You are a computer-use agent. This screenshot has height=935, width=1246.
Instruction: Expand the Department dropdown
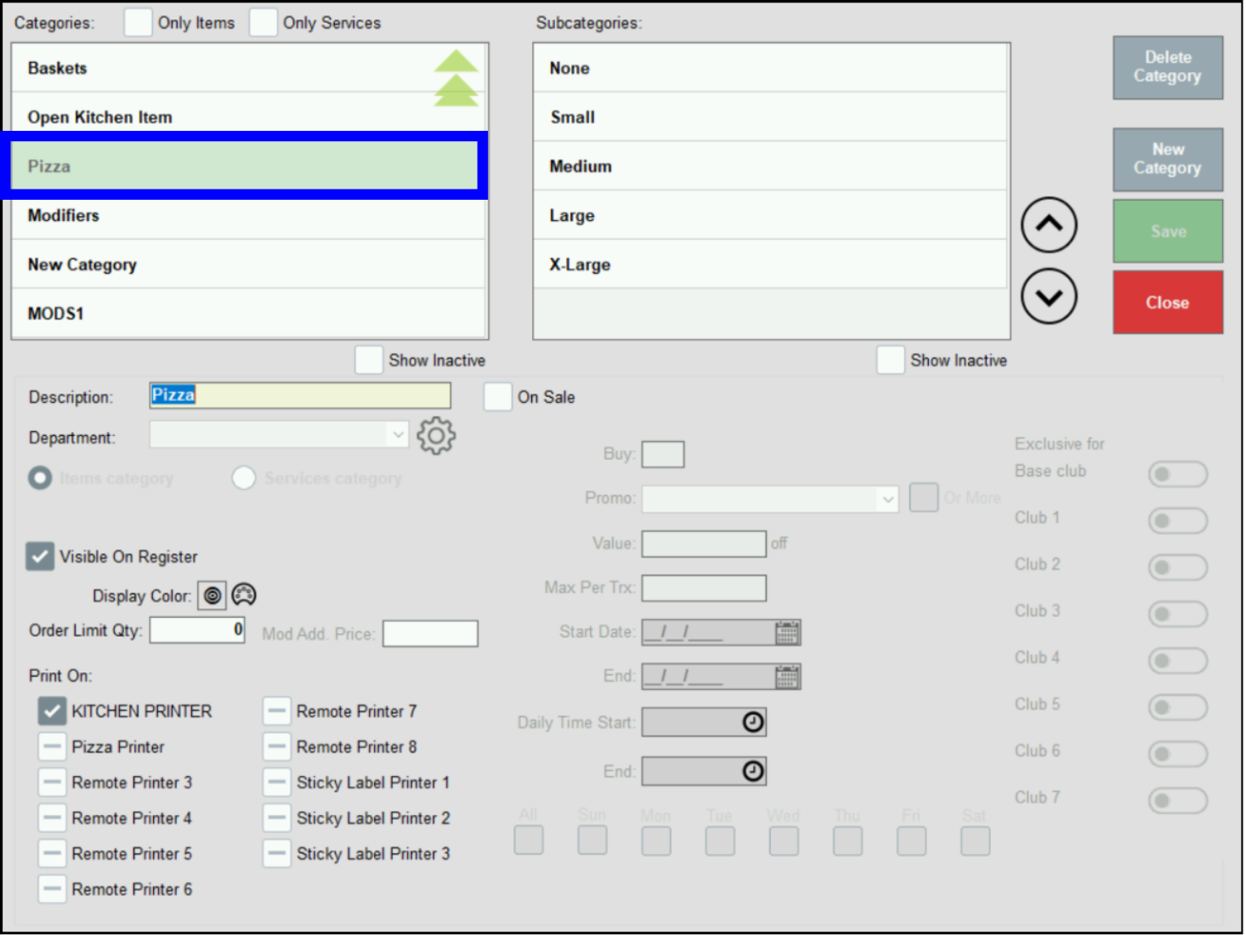(397, 435)
